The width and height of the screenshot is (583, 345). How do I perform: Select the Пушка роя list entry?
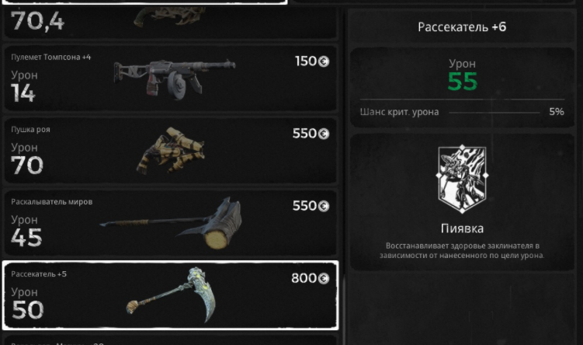coord(170,151)
